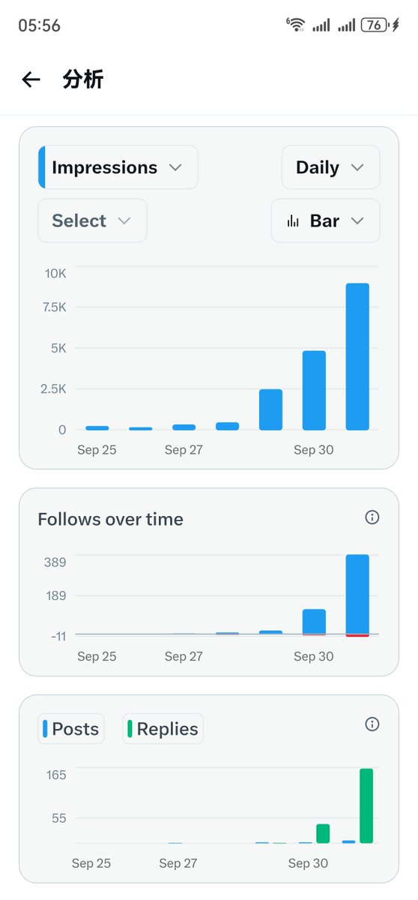This screenshot has width=418, height=900.
Task: Tap the back arrow icon
Action: coord(31,79)
